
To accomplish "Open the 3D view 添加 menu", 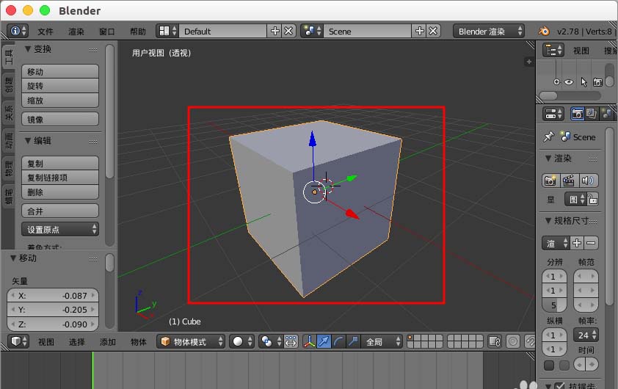I will (x=108, y=342).
